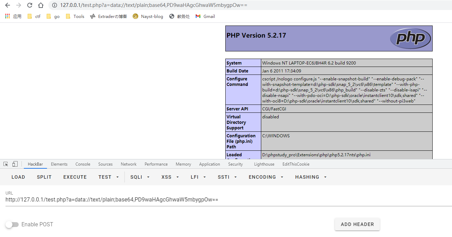This screenshot has width=452, height=237.
Task: Open the Gmail bookmark
Action: [x=205, y=16]
